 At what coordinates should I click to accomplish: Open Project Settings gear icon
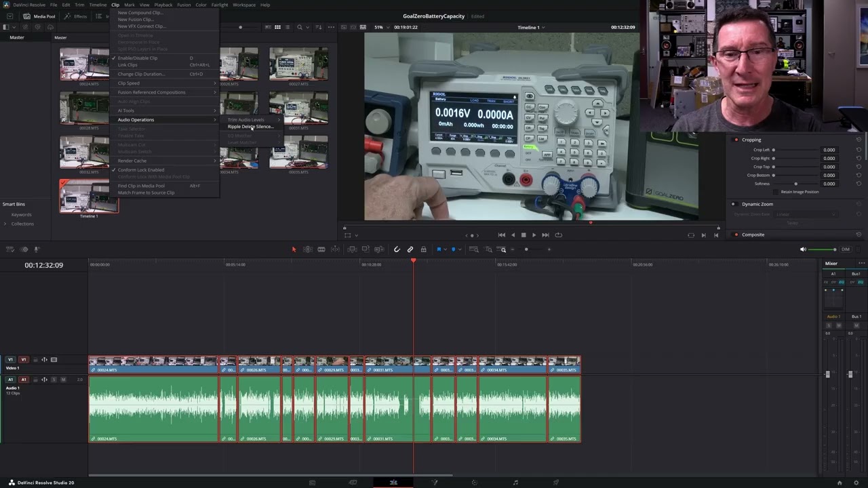pos(857,483)
